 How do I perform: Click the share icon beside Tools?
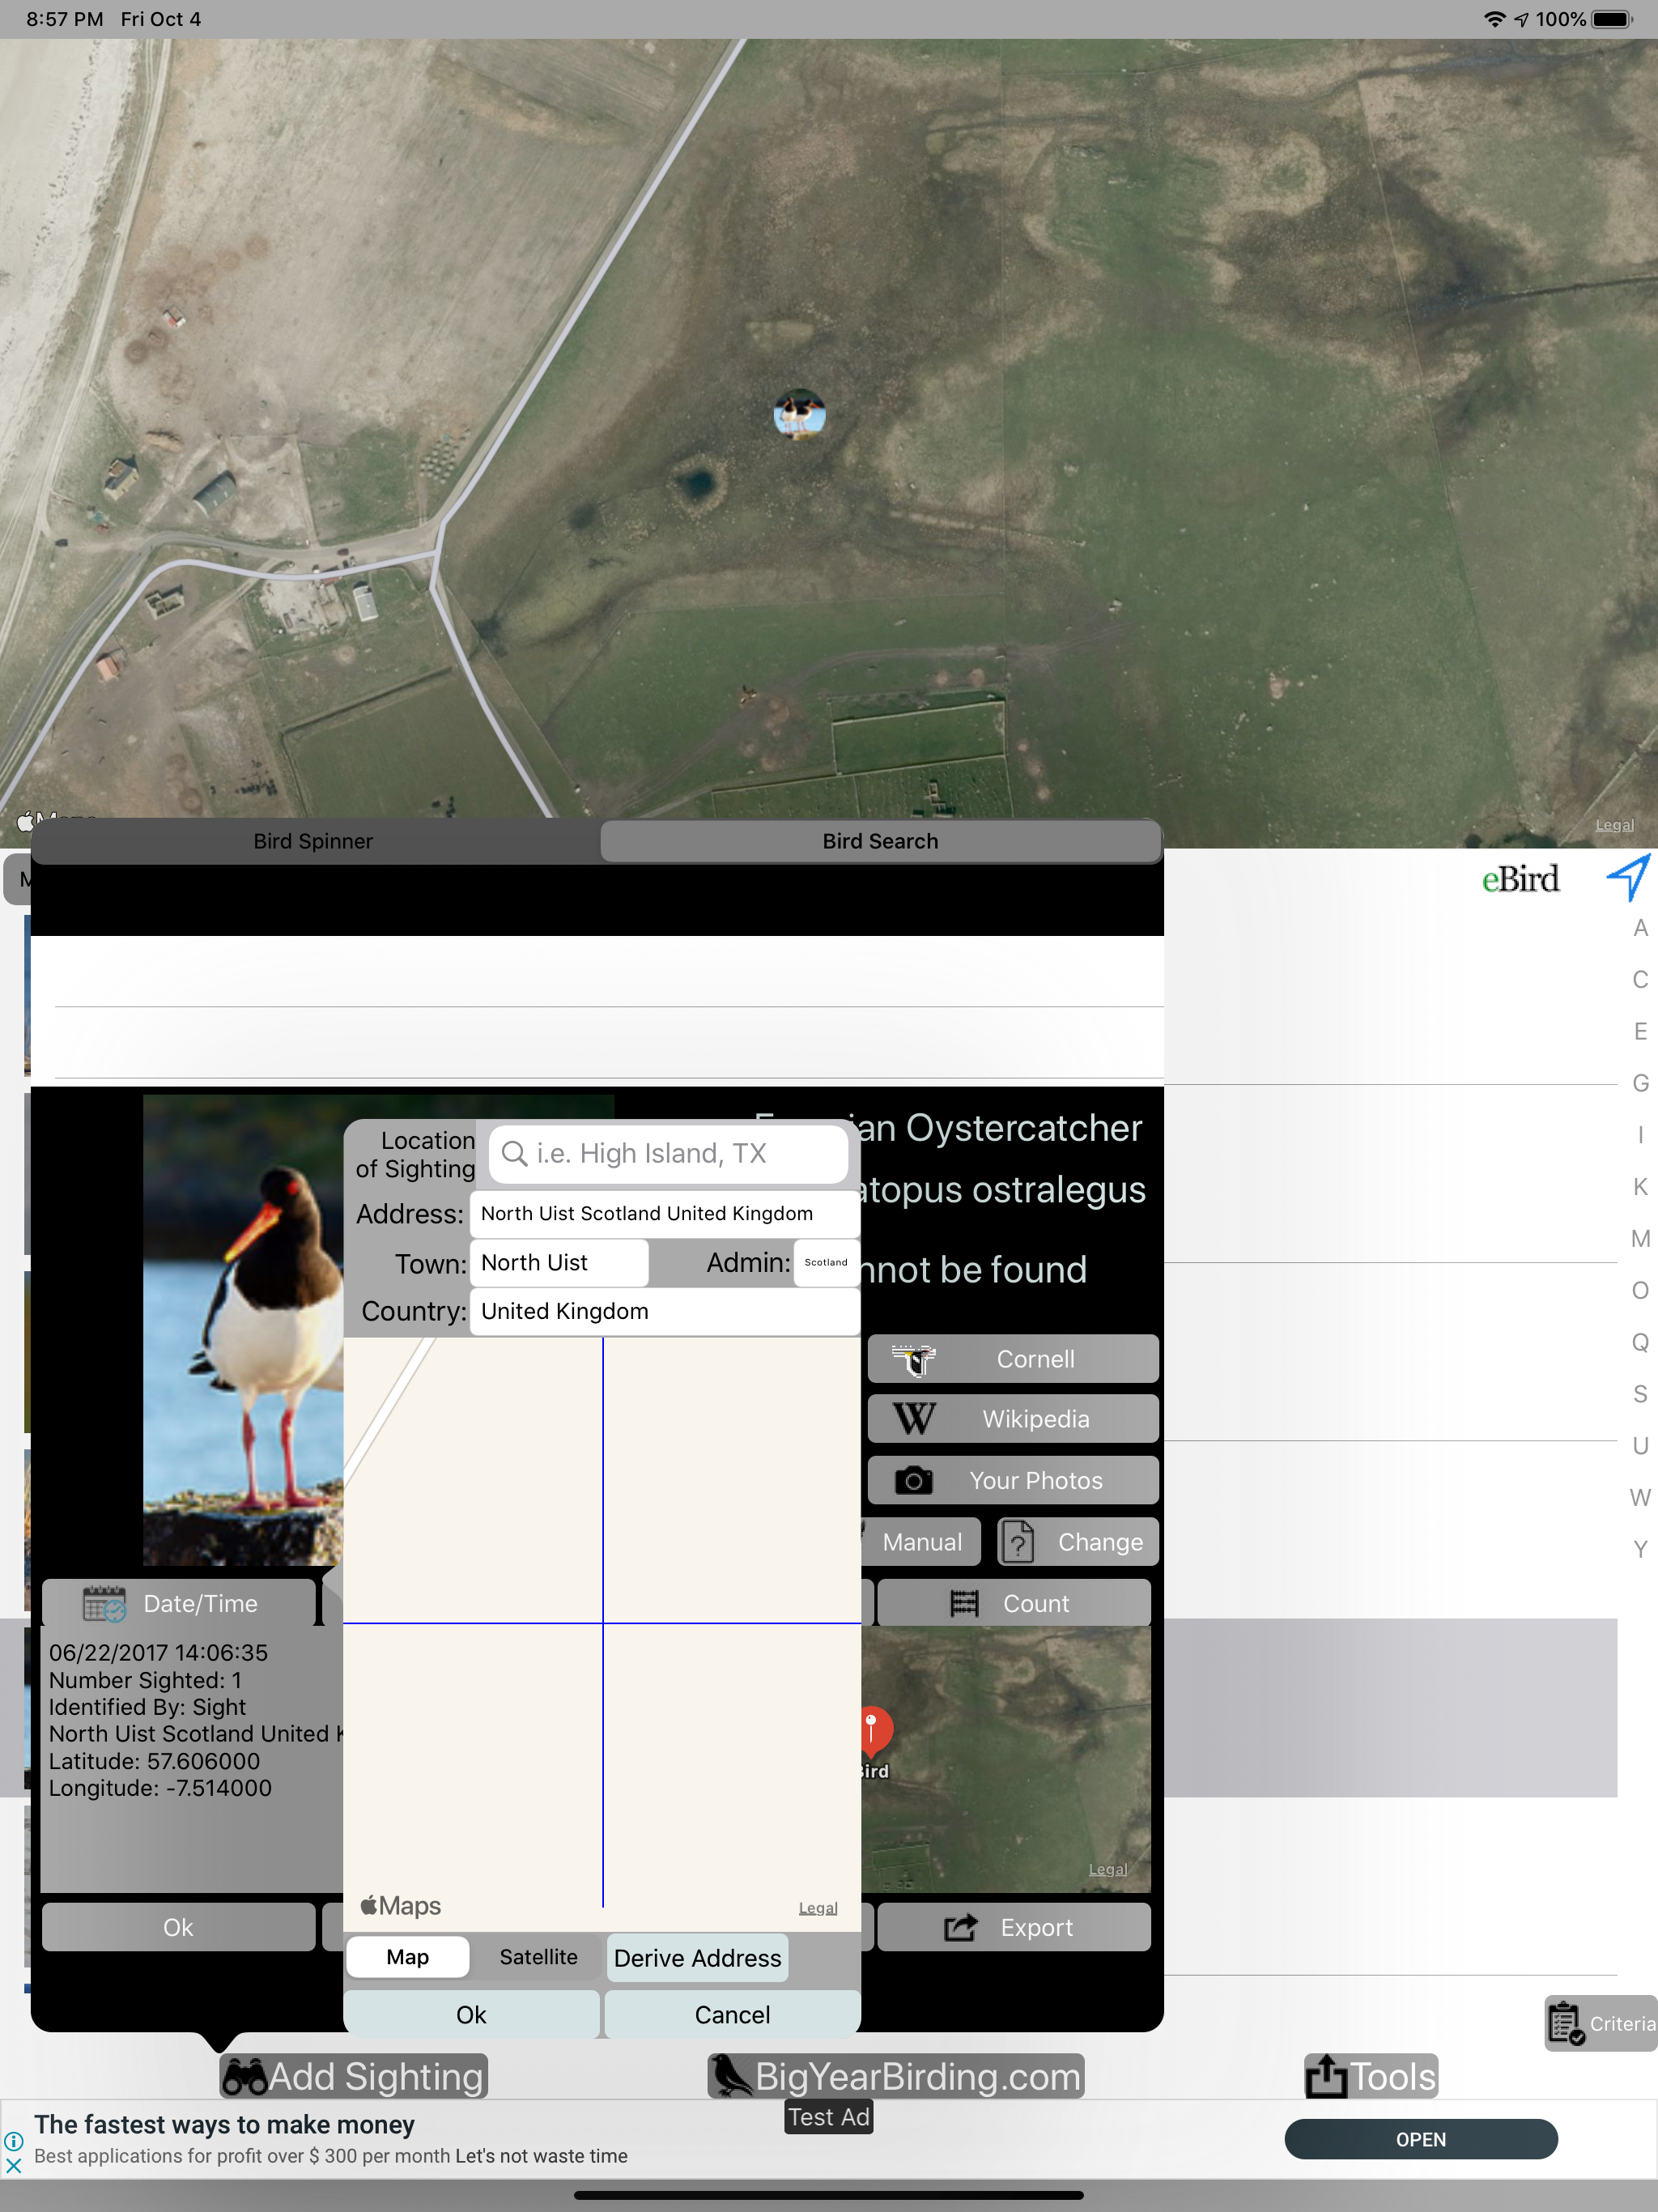tap(1326, 2076)
